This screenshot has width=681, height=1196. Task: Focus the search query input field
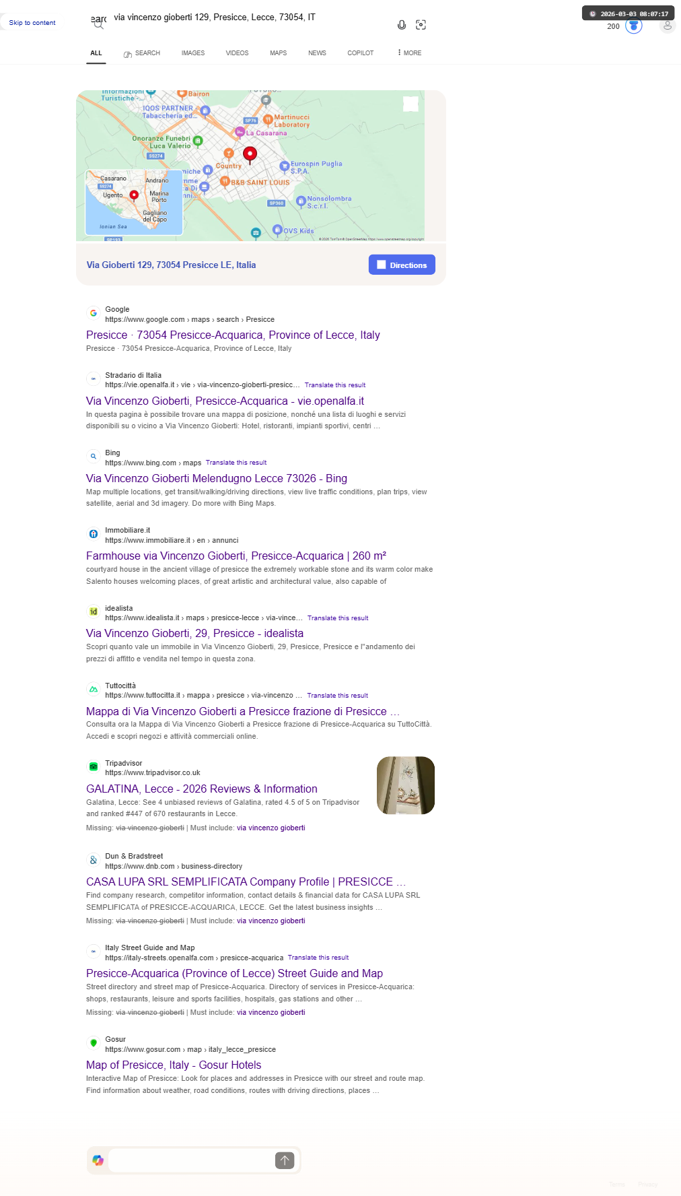(x=249, y=18)
